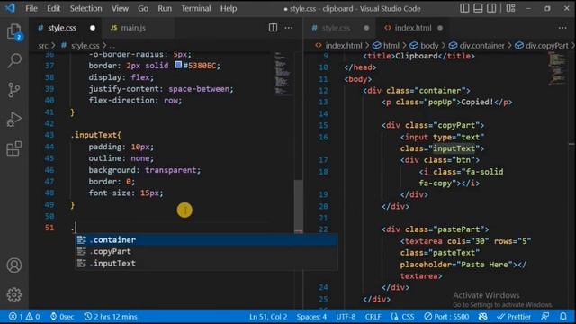Toggle secondary side bar layout icon
576x324 pixels.
(x=491, y=8)
